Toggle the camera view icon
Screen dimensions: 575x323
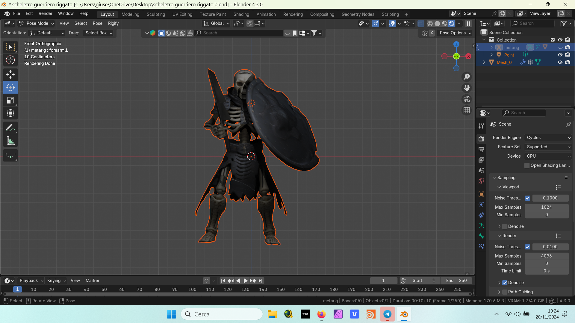coord(467,99)
